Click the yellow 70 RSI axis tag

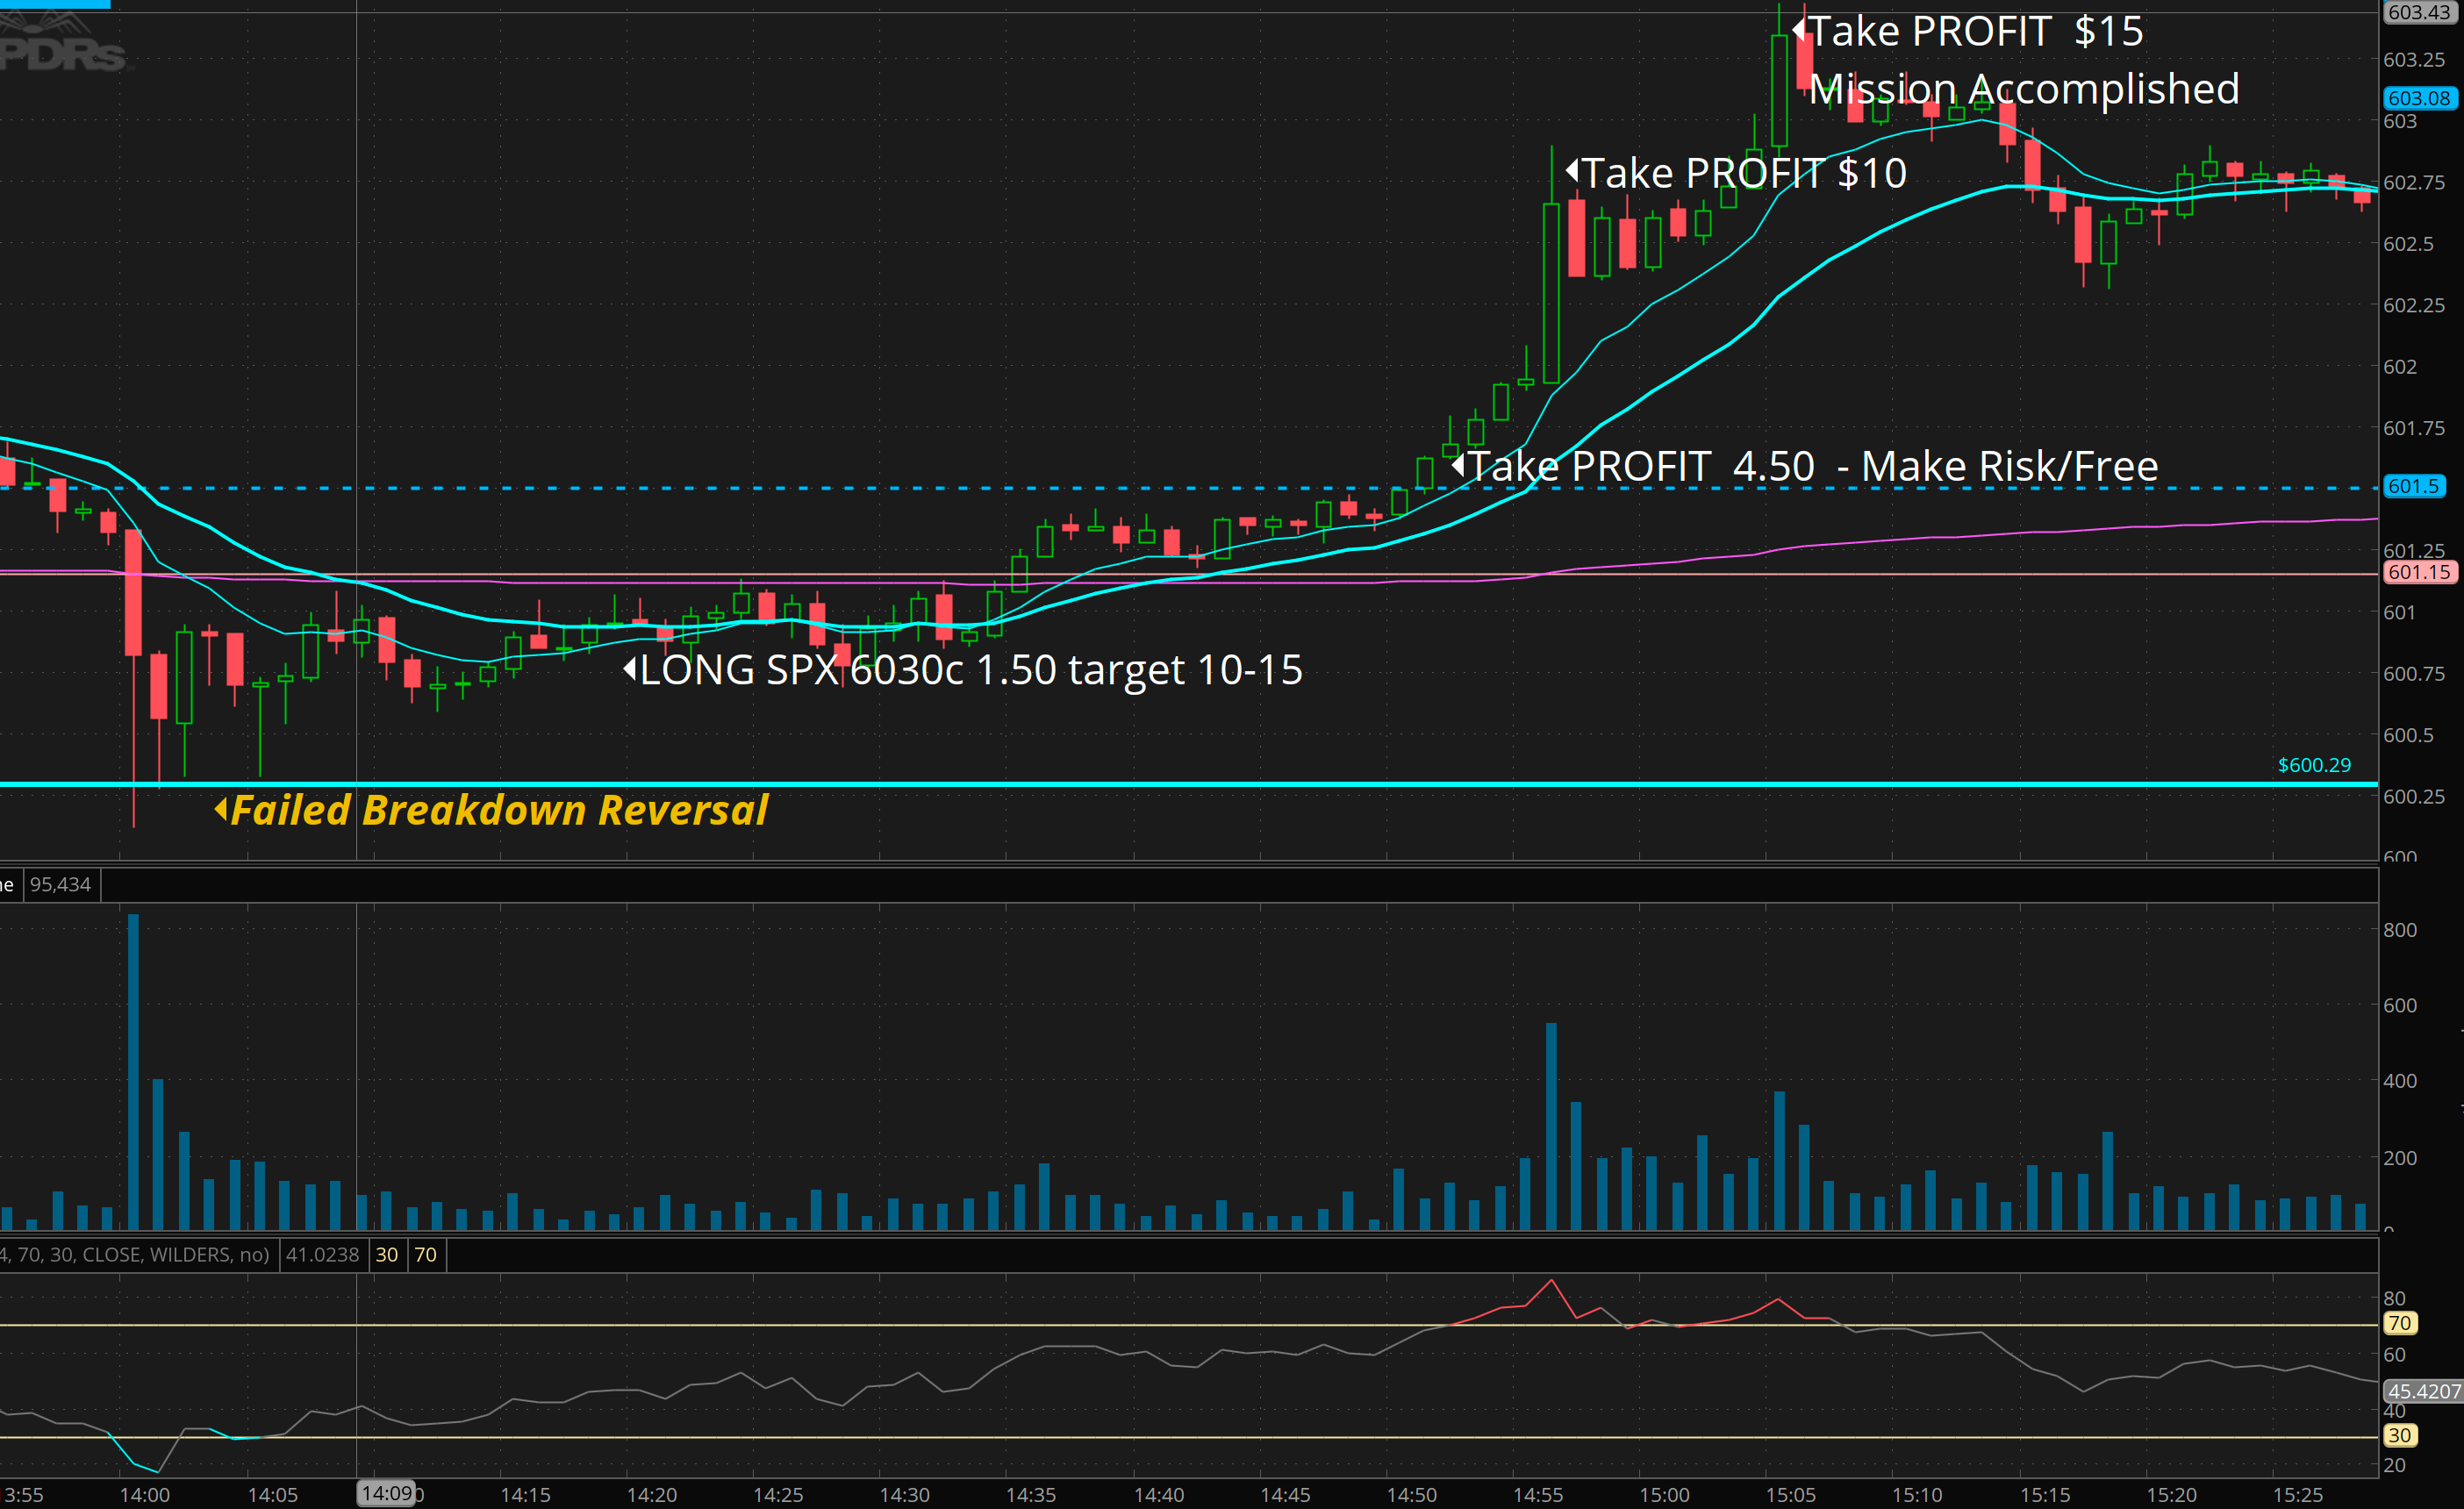[x=2399, y=1323]
